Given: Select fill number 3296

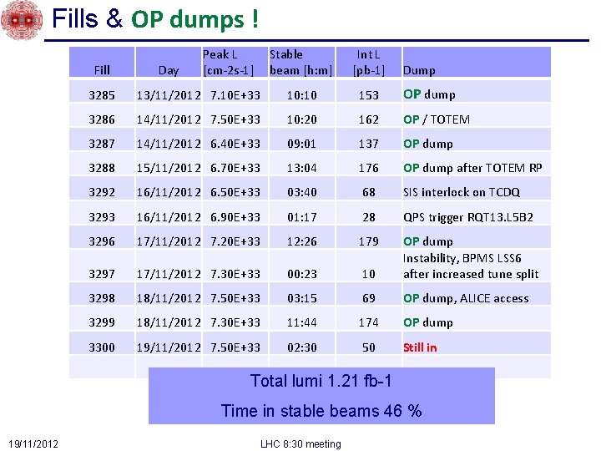Looking at the screenshot, I should (x=102, y=241).
